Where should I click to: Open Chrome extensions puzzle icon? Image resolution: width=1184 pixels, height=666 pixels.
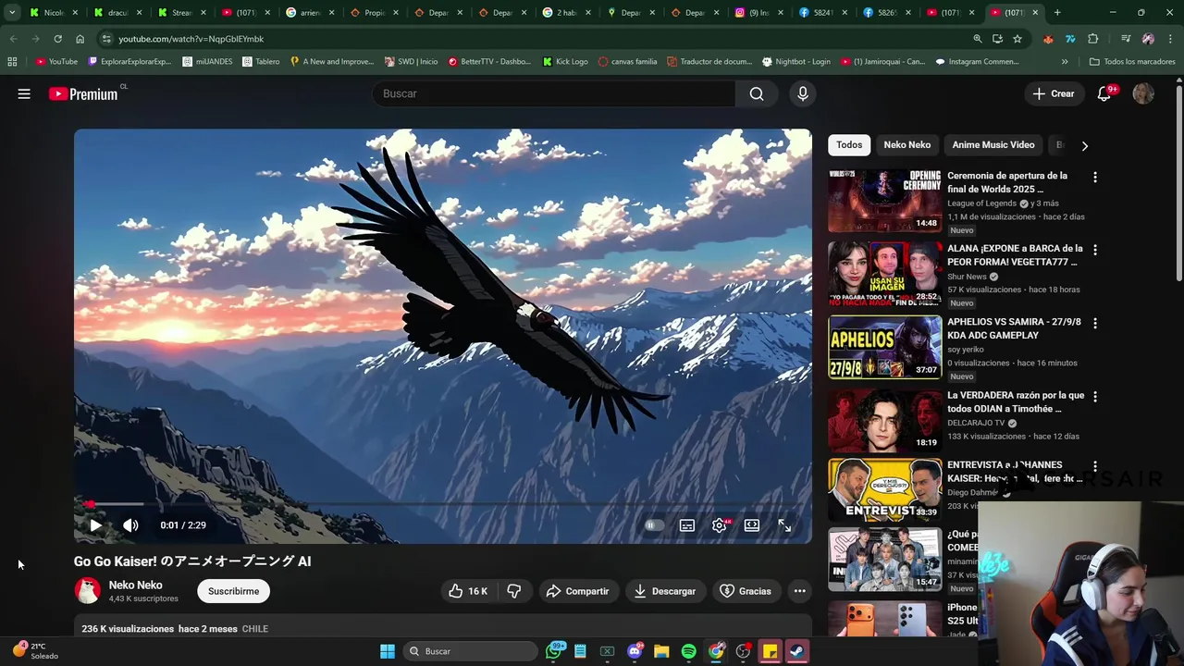(1092, 39)
